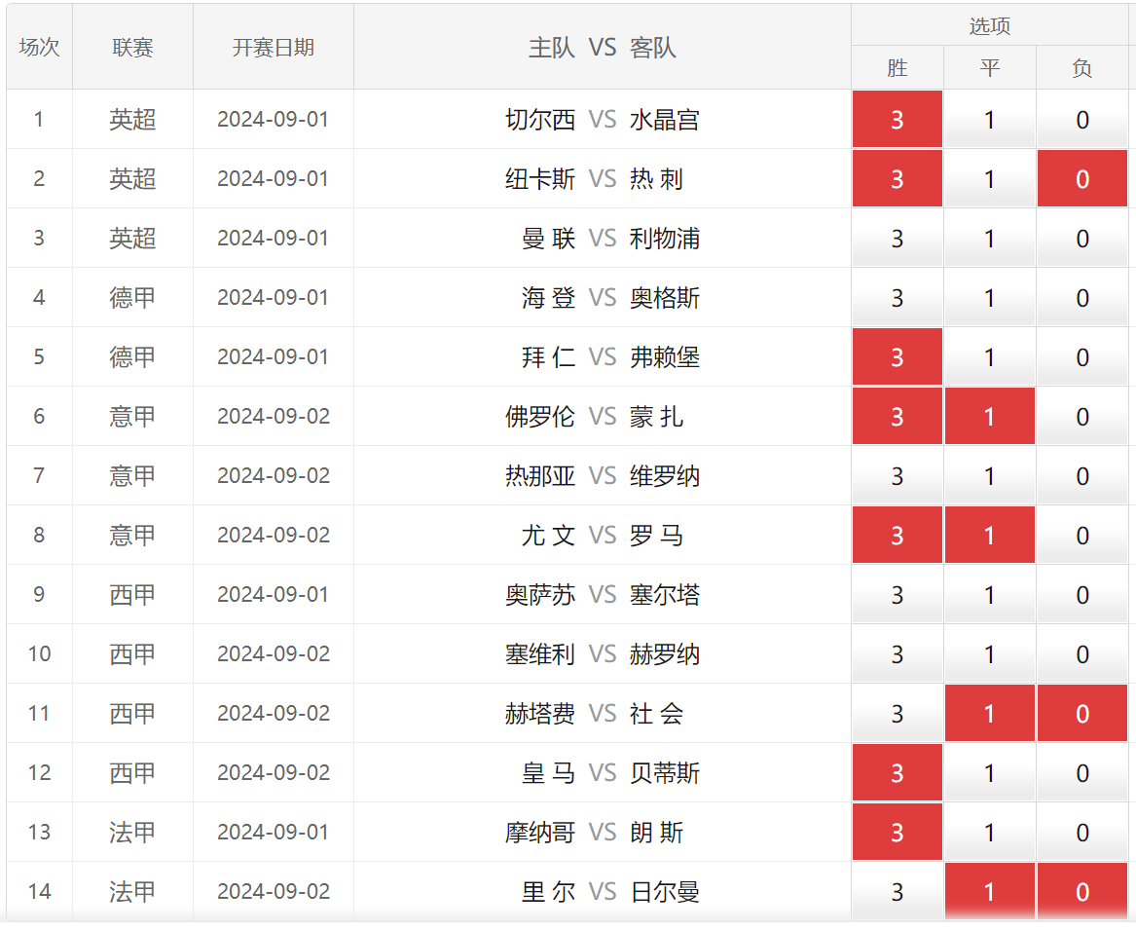Toggle win (3) for 拜仁 VS 弗赖堡
The height and width of the screenshot is (930, 1136).
tap(897, 356)
